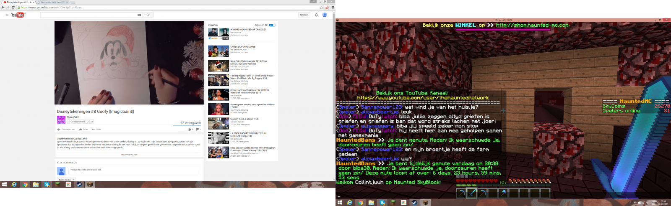Open the Toevoegen aan playlist menu
The image size is (671, 206).
click(66, 129)
